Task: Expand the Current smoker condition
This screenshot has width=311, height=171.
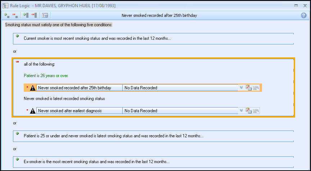Action: tap(17, 36)
